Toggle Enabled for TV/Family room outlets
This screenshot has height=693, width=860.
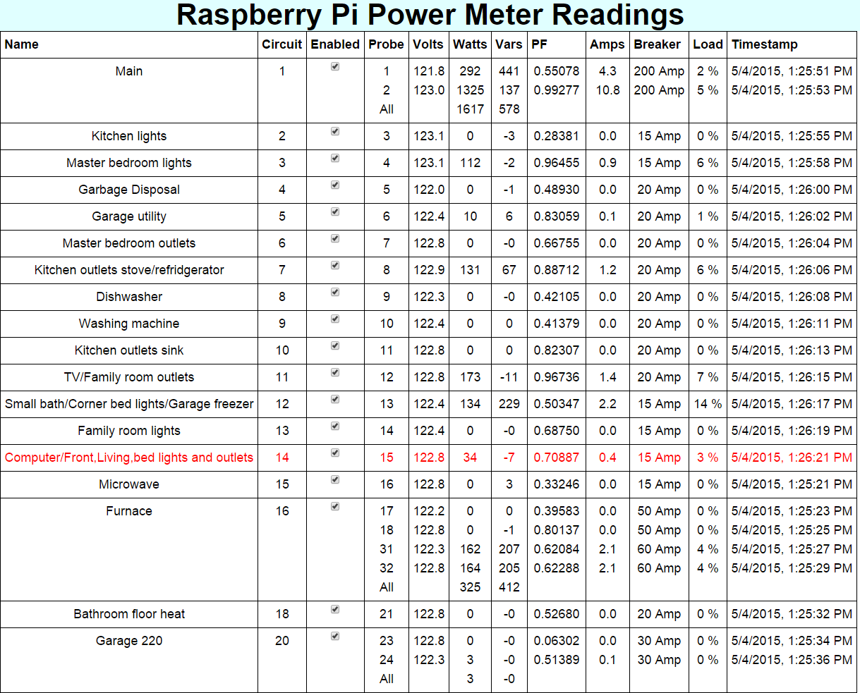click(335, 373)
